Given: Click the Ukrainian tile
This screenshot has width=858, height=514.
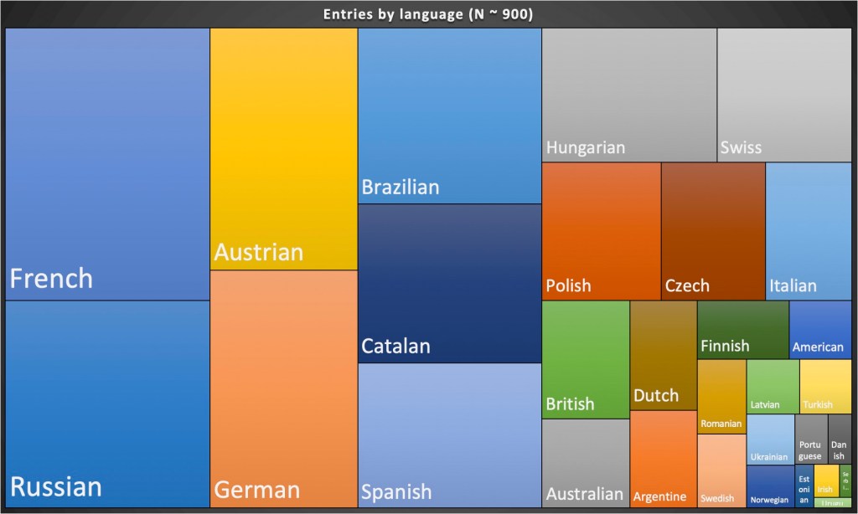Looking at the screenshot, I should (769, 439).
